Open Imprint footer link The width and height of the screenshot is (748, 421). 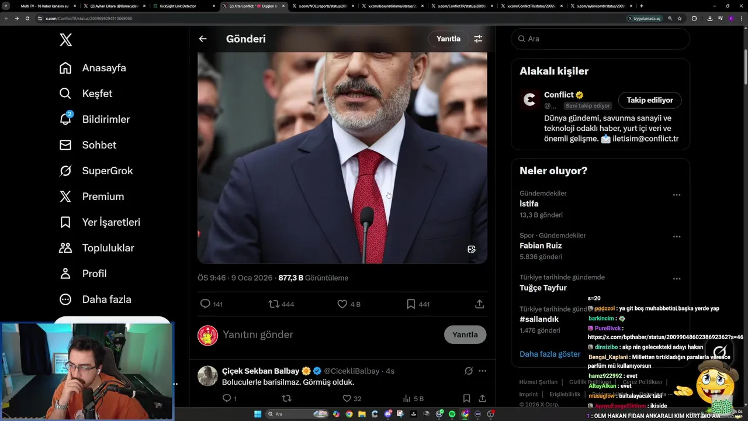coord(528,394)
